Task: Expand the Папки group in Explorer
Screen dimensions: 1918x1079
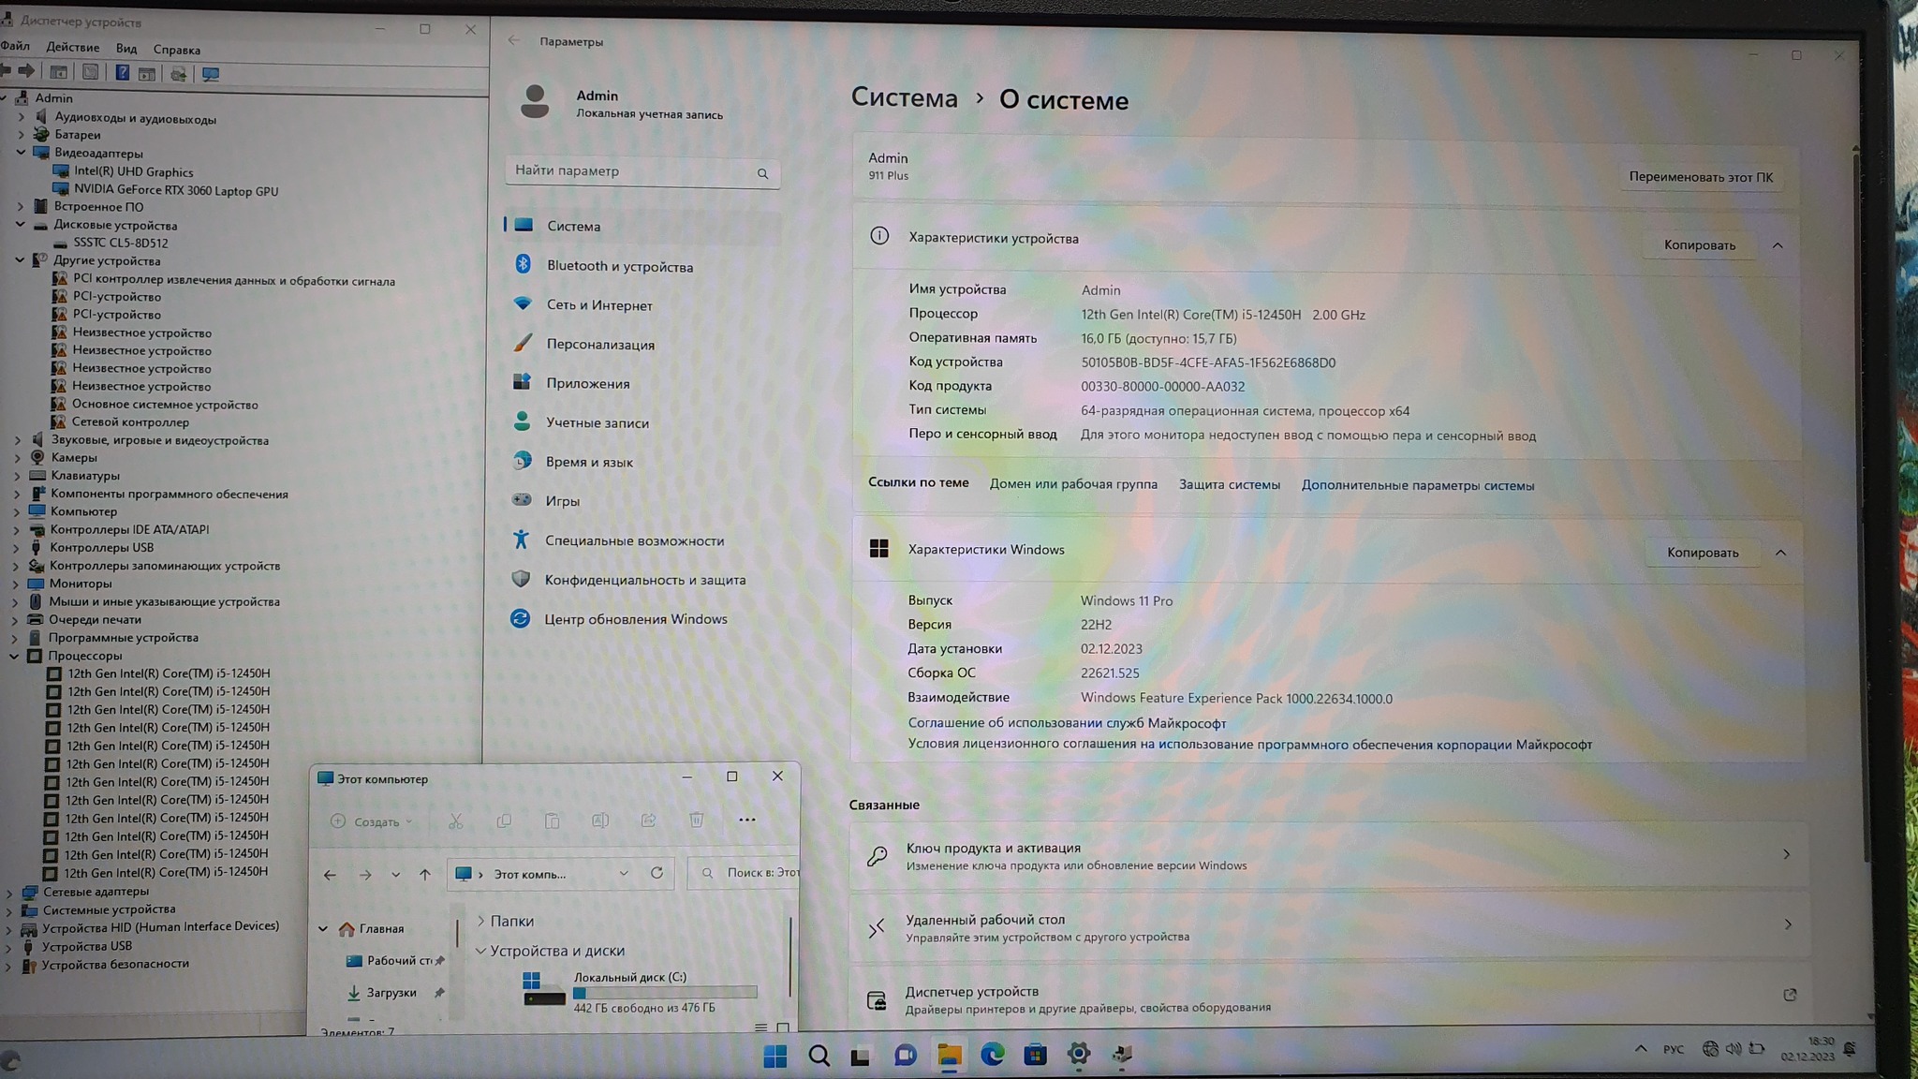Action: click(x=480, y=921)
